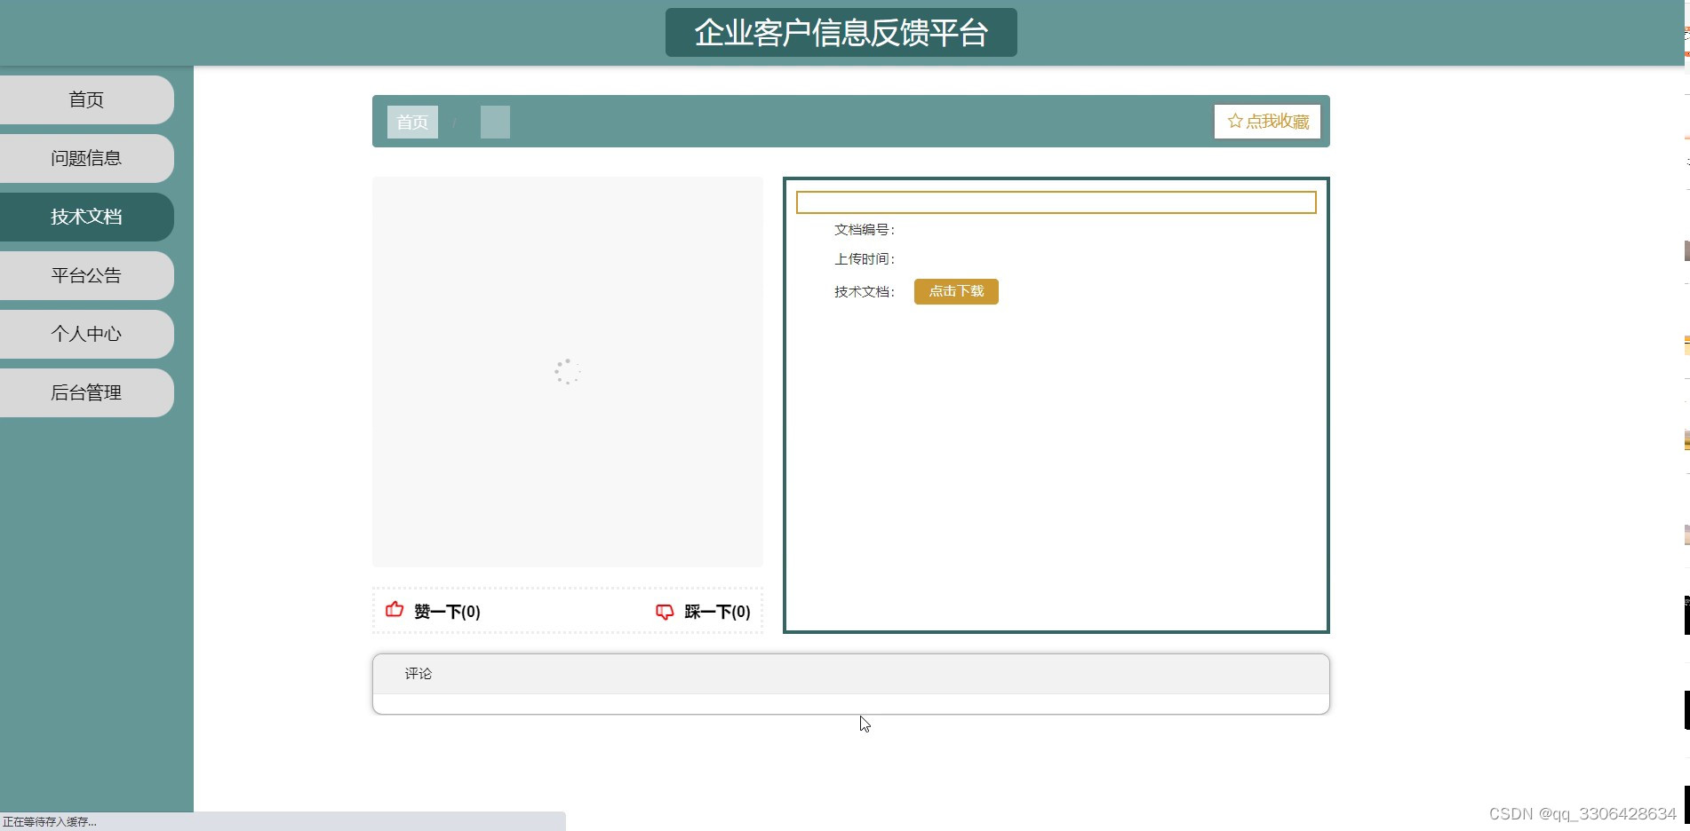Select the 评论 comment section header
1690x831 pixels.
pyautogui.click(x=851, y=674)
